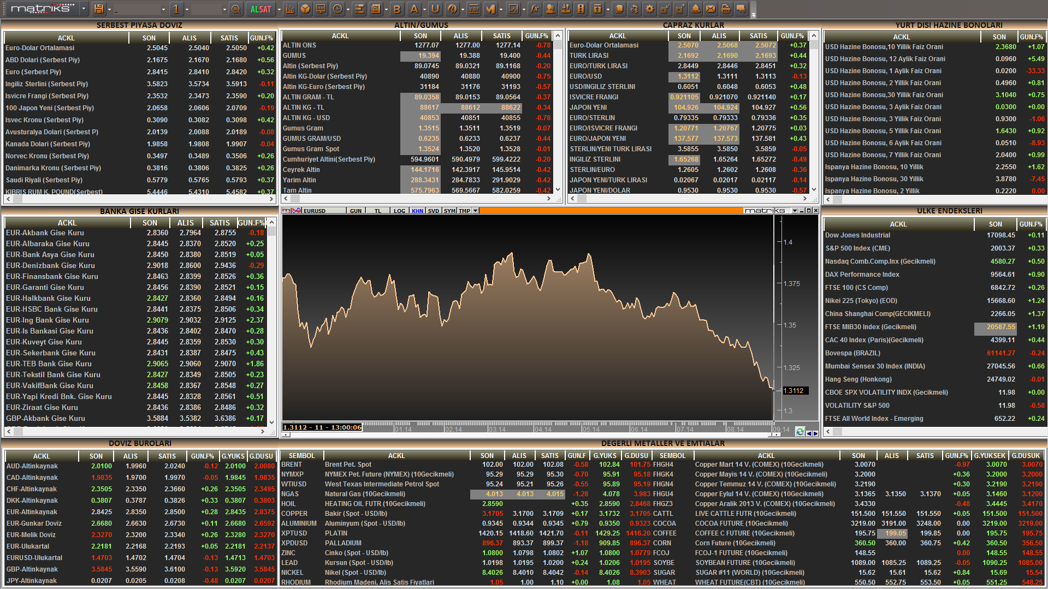
Task: Click the save diskette icon
Action: pos(99,9)
